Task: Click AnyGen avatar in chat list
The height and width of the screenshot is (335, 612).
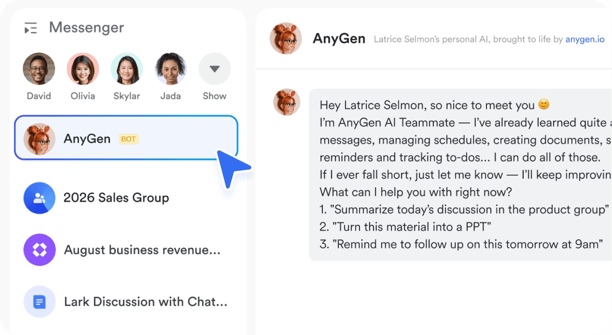Action: click(x=40, y=139)
